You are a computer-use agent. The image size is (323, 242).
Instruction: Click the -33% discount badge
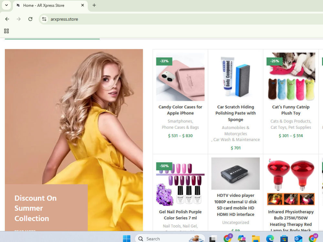[164, 61]
